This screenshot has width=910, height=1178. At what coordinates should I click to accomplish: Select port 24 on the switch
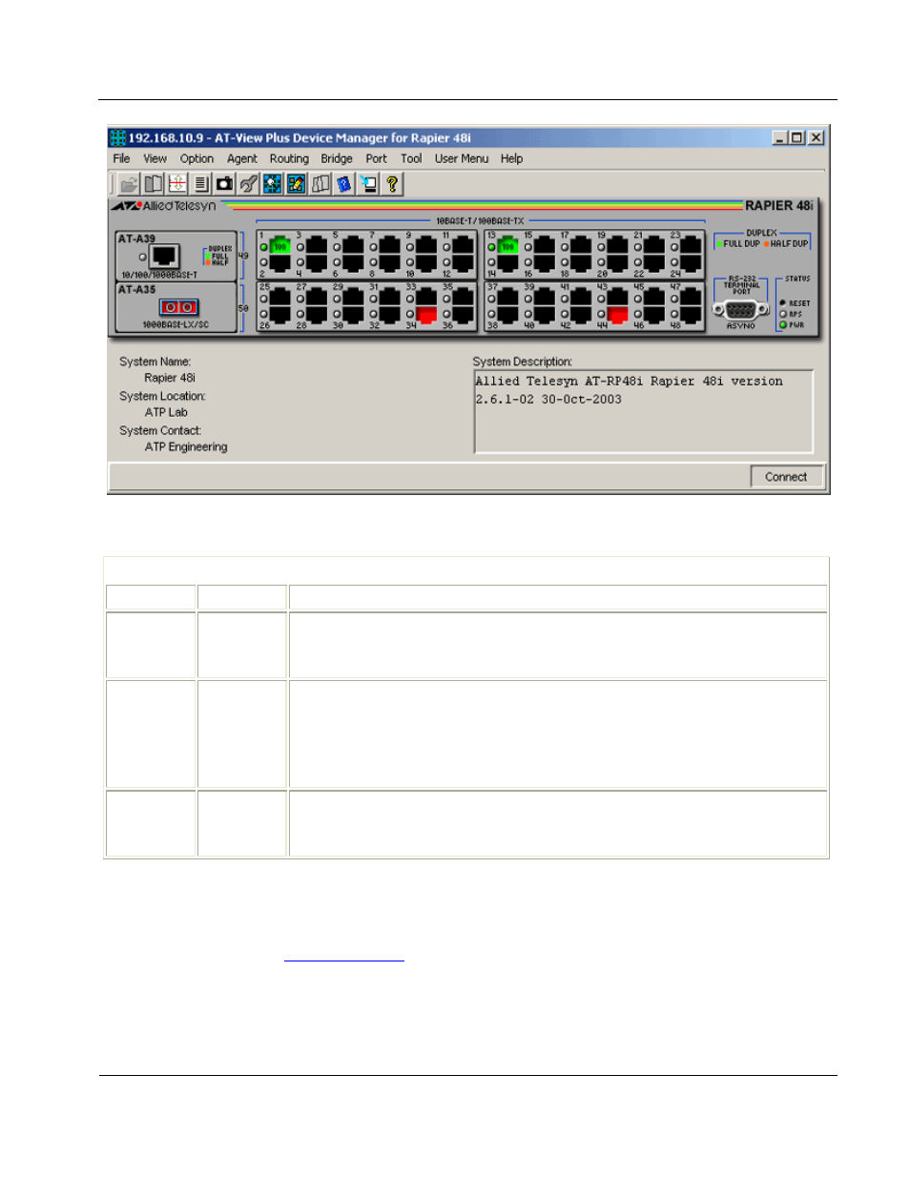click(x=691, y=262)
